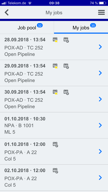The image size is (108, 192).
Task: Tap the battery indicator in status bar
Action: tap(102, 3)
